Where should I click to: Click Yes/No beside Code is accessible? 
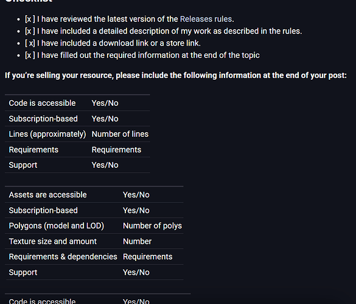tap(105, 103)
